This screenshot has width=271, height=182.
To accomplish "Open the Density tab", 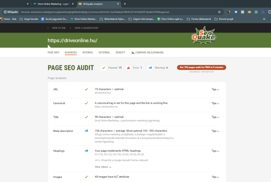I will (120, 53).
